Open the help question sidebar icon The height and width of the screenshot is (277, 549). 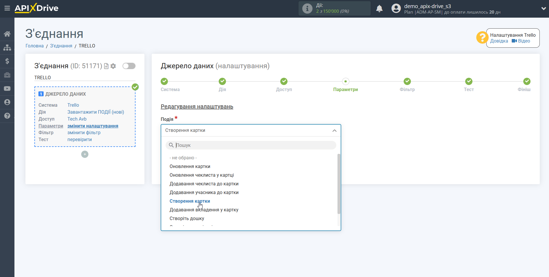7,116
